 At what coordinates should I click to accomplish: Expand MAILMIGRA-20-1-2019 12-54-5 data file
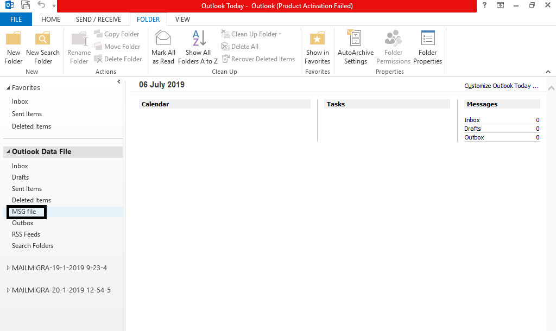(8, 290)
